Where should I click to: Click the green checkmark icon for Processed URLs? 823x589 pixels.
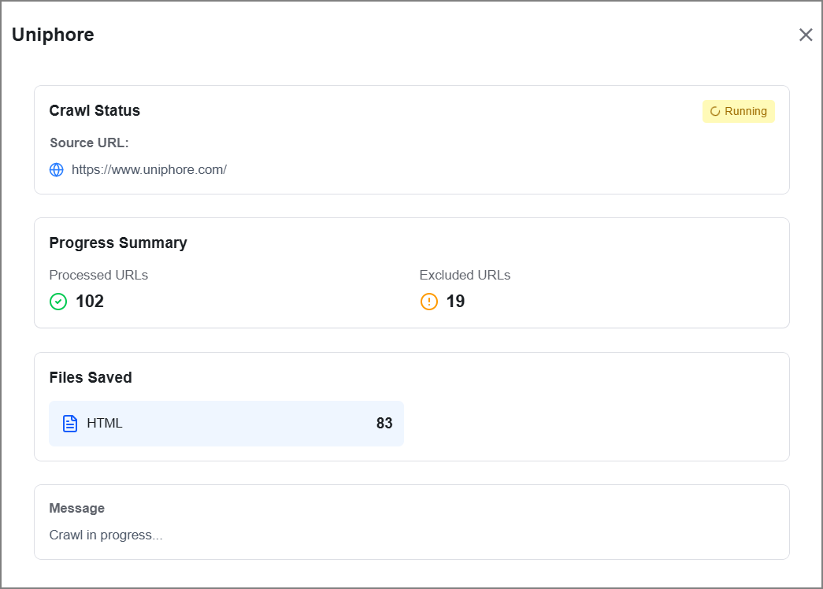point(58,302)
